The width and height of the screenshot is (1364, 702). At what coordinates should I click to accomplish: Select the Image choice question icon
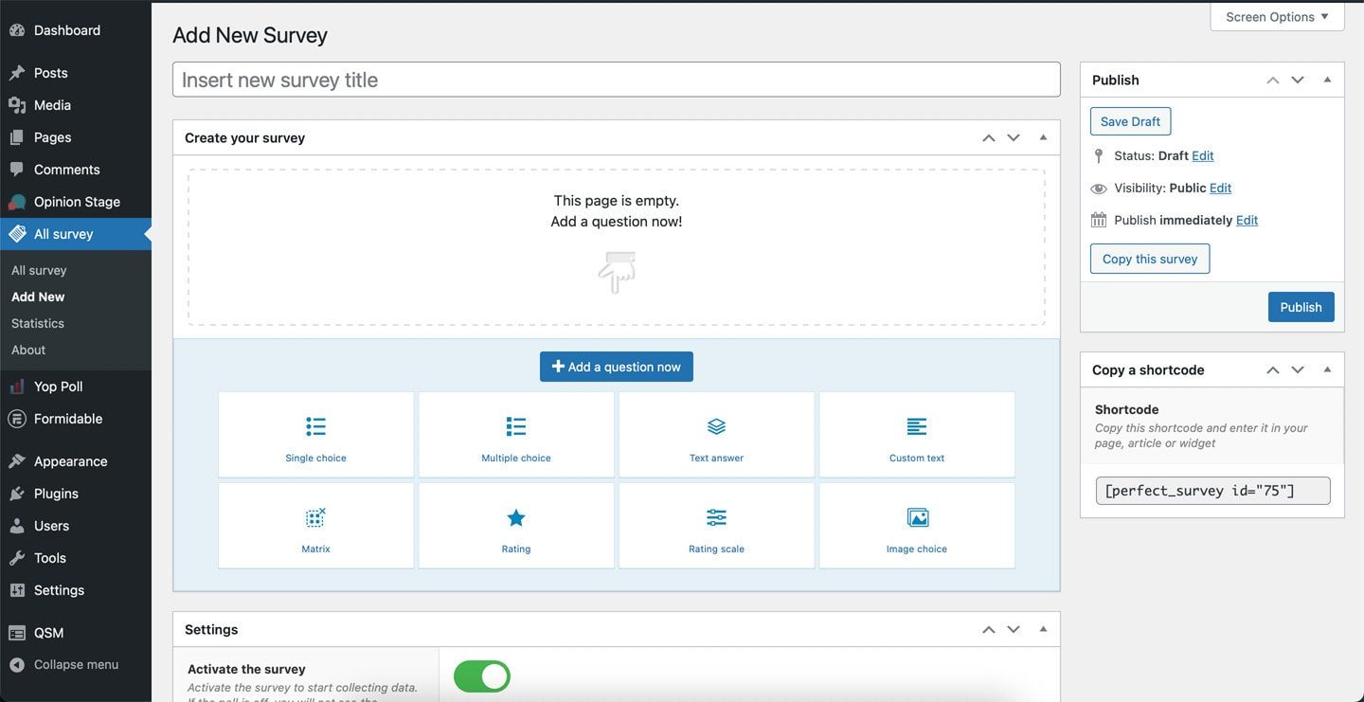click(x=915, y=517)
